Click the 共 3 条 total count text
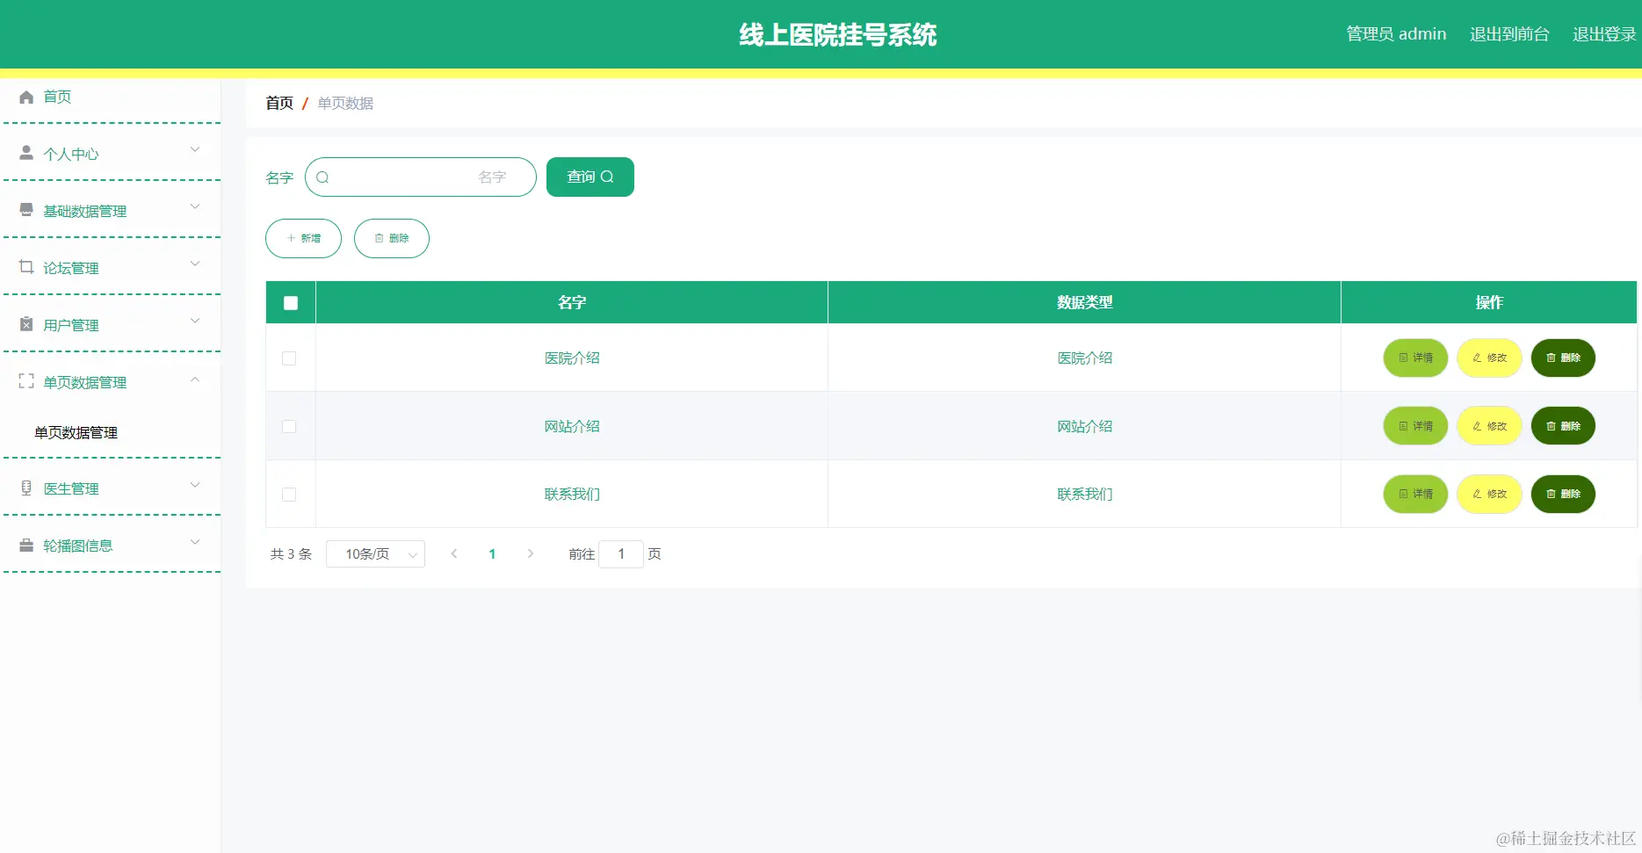 [x=291, y=554]
